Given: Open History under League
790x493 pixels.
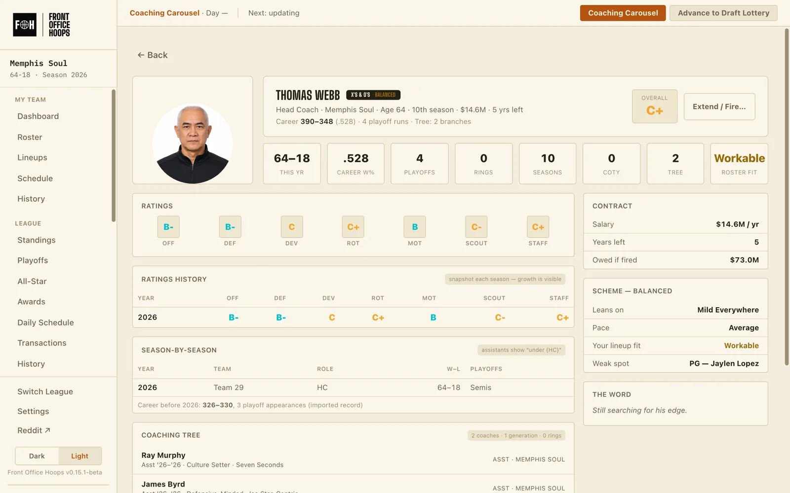Looking at the screenshot, I should click(31, 364).
